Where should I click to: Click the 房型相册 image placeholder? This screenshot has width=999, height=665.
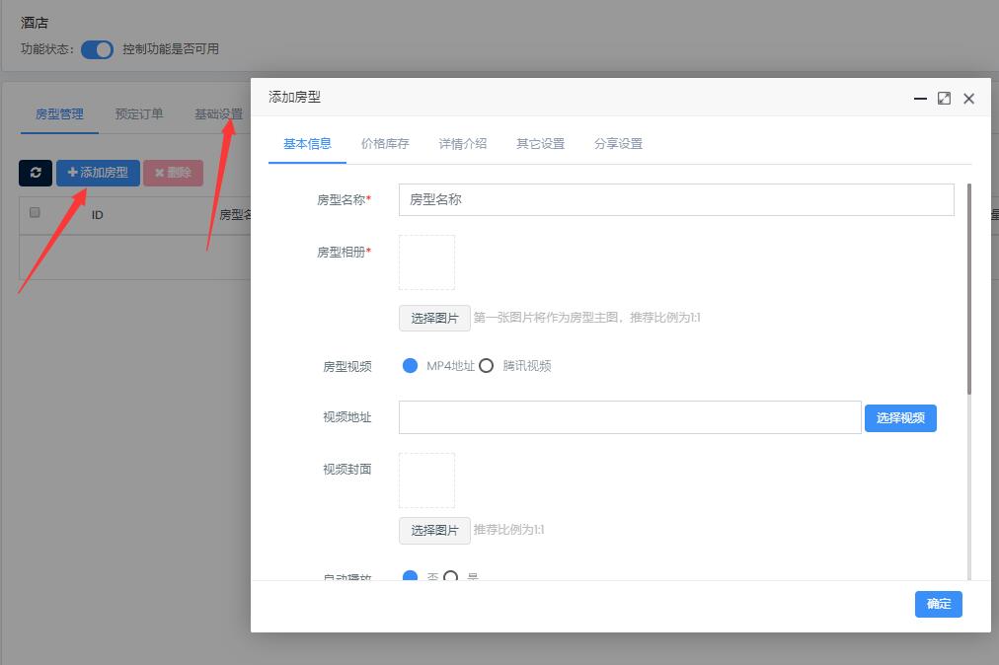[x=426, y=262]
